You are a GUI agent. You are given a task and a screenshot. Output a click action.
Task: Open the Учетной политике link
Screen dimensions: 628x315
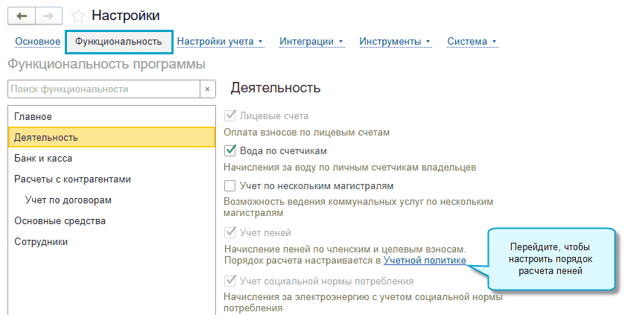(x=425, y=261)
